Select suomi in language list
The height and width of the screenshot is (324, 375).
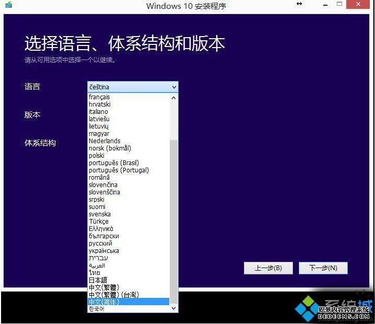point(129,207)
